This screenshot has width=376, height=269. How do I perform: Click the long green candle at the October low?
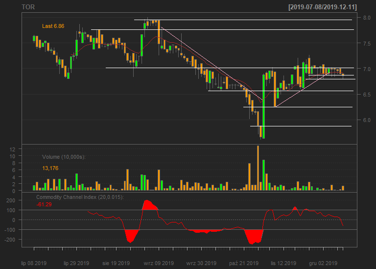coord(264,106)
